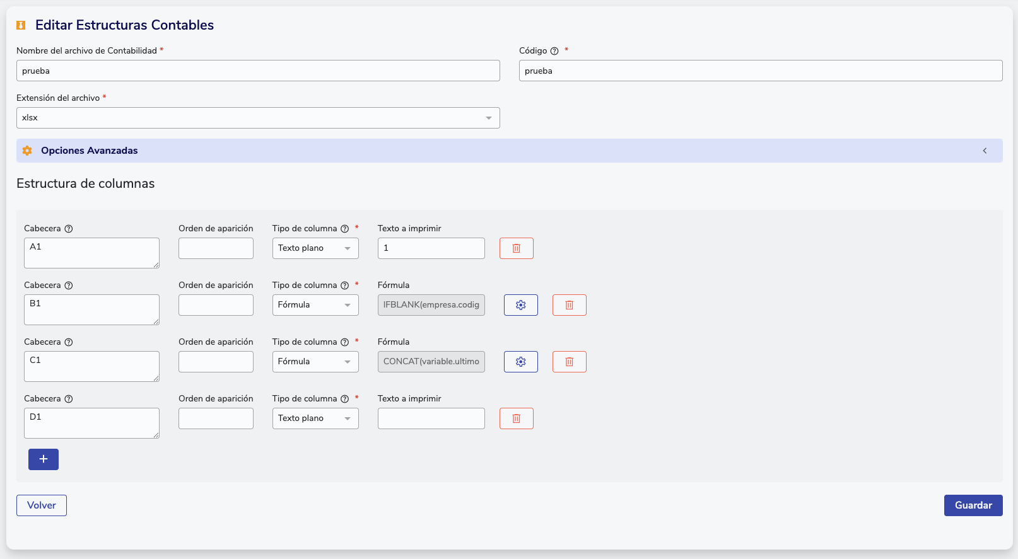Click the Guardar button
The width and height of the screenshot is (1018, 559).
click(x=973, y=505)
